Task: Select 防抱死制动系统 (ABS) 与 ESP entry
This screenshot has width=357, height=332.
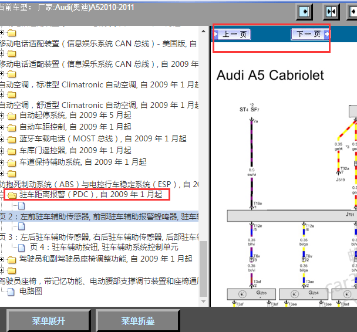Action: point(99,184)
